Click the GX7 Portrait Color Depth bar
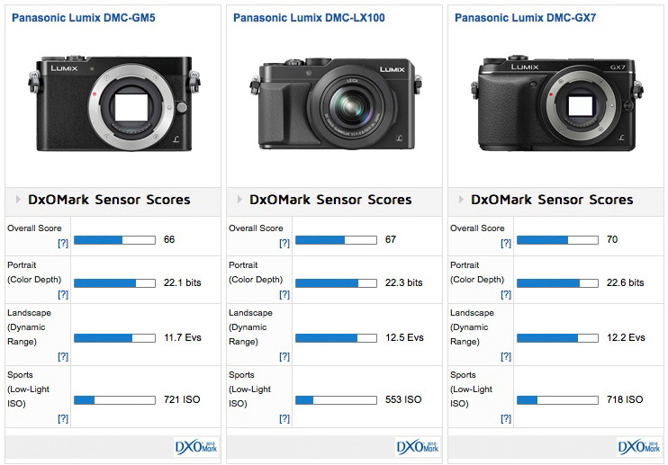Viewport: 668px width, 465px height. click(557, 283)
